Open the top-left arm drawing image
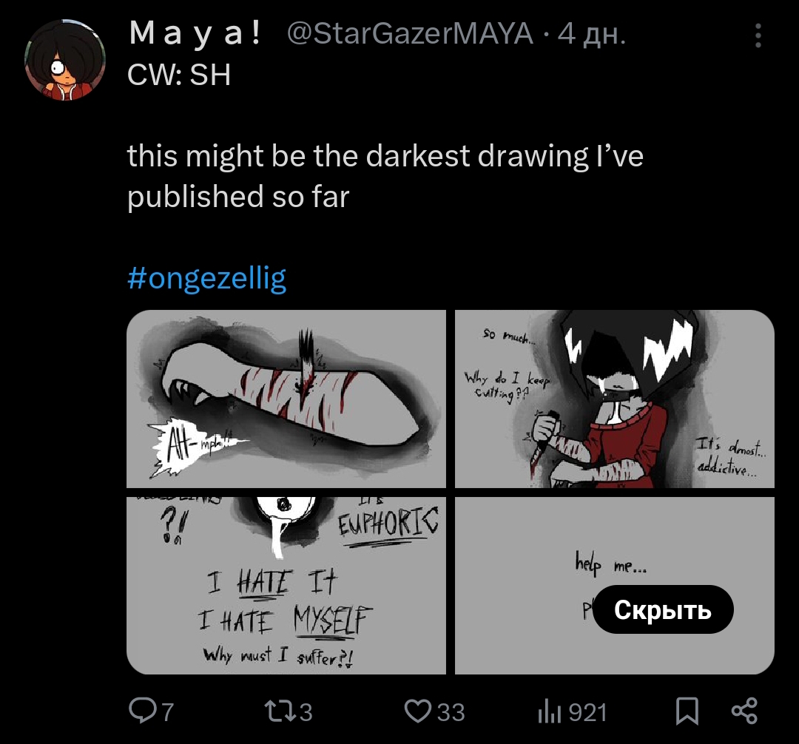 coord(286,399)
